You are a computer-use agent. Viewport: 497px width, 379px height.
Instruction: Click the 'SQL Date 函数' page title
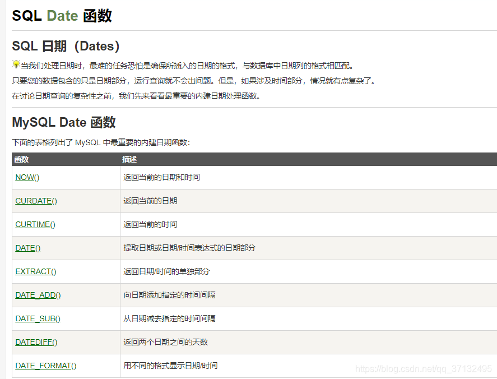coord(62,16)
